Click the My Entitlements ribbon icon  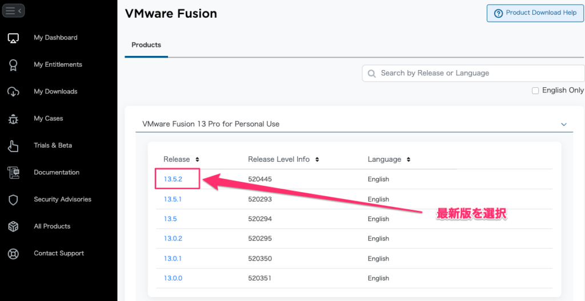(14, 65)
